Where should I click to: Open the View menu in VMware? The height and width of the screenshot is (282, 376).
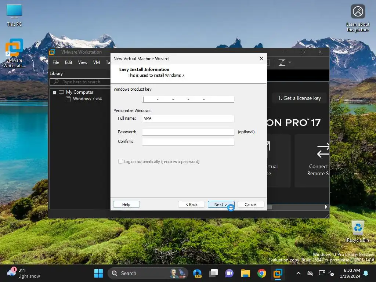83,62
